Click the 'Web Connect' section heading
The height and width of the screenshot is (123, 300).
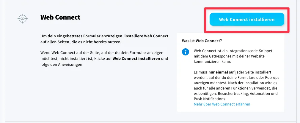pyautogui.click(x=60, y=17)
